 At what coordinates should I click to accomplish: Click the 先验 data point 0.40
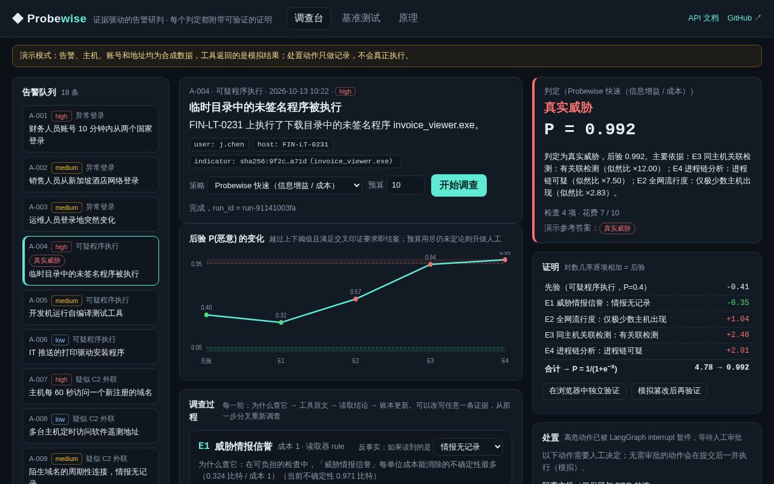click(206, 315)
